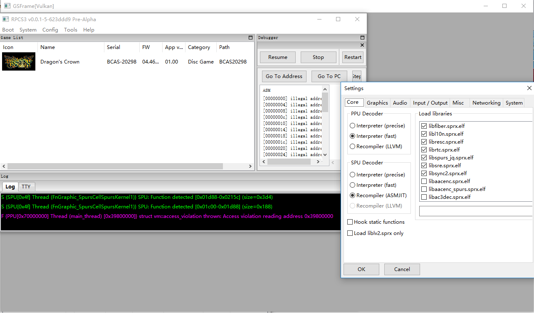Image resolution: width=534 pixels, height=313 pixels.
Task: Close the Debugger panel with the X icon
Action: pos(362,45)
